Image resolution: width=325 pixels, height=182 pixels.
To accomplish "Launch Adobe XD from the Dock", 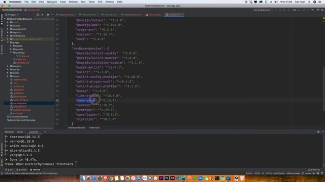I will tap(172, 178).
